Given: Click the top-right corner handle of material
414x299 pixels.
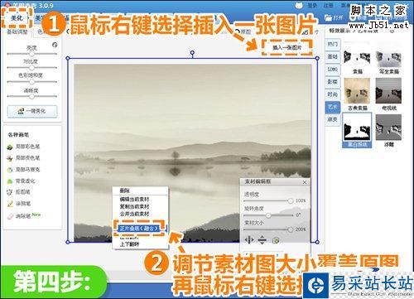Looking at the screenshot, I should 317,58.
